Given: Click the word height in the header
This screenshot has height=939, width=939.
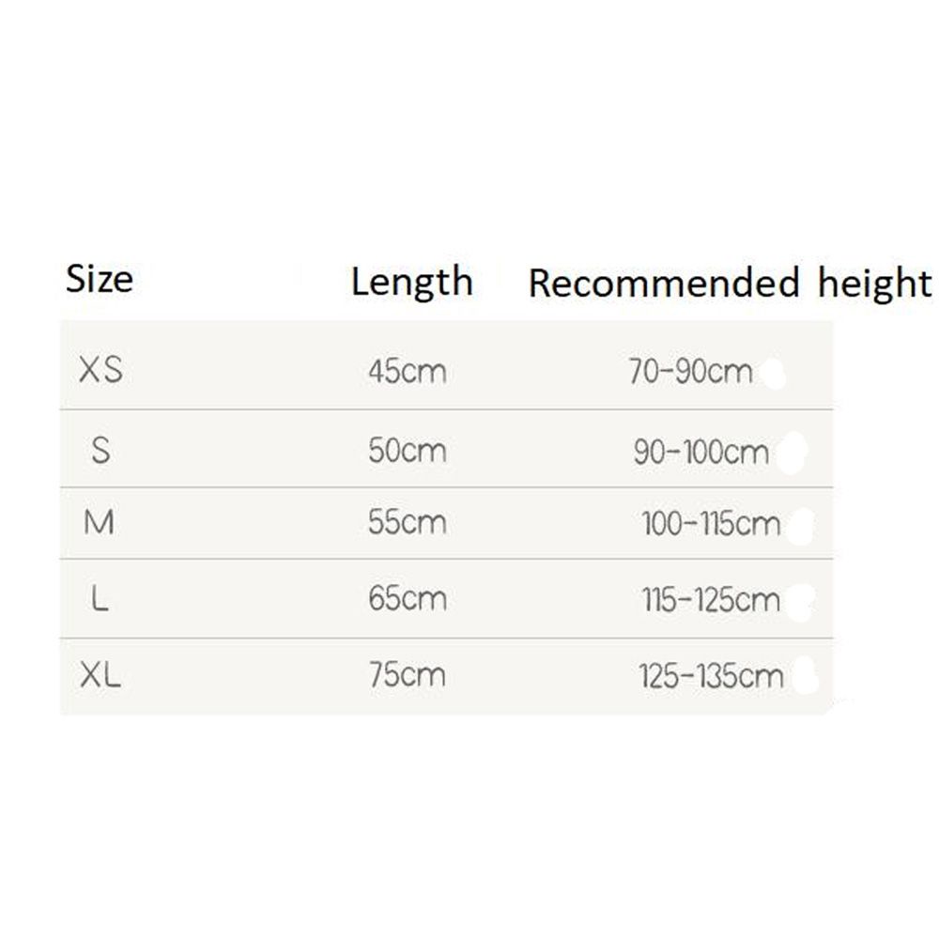Looking at the screenshot, I should [x=874, y=284].
